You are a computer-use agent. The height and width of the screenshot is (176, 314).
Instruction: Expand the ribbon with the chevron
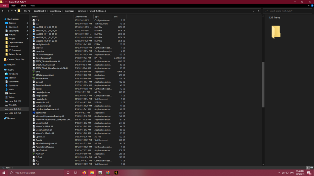(x=309, y=6)
